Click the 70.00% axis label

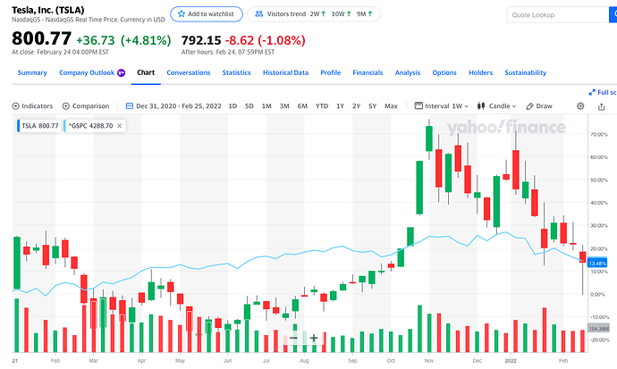point(598,134)
